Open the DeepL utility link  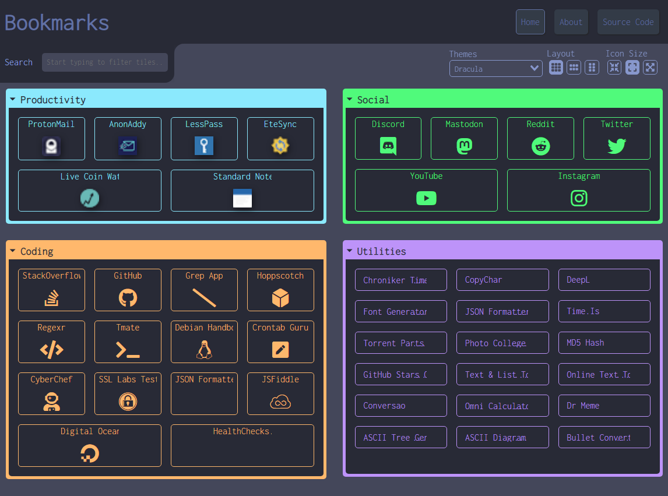tap(604, 280)
